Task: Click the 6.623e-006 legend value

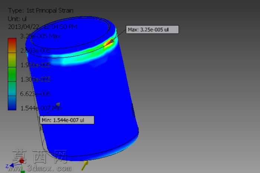Action: (35, 94)
